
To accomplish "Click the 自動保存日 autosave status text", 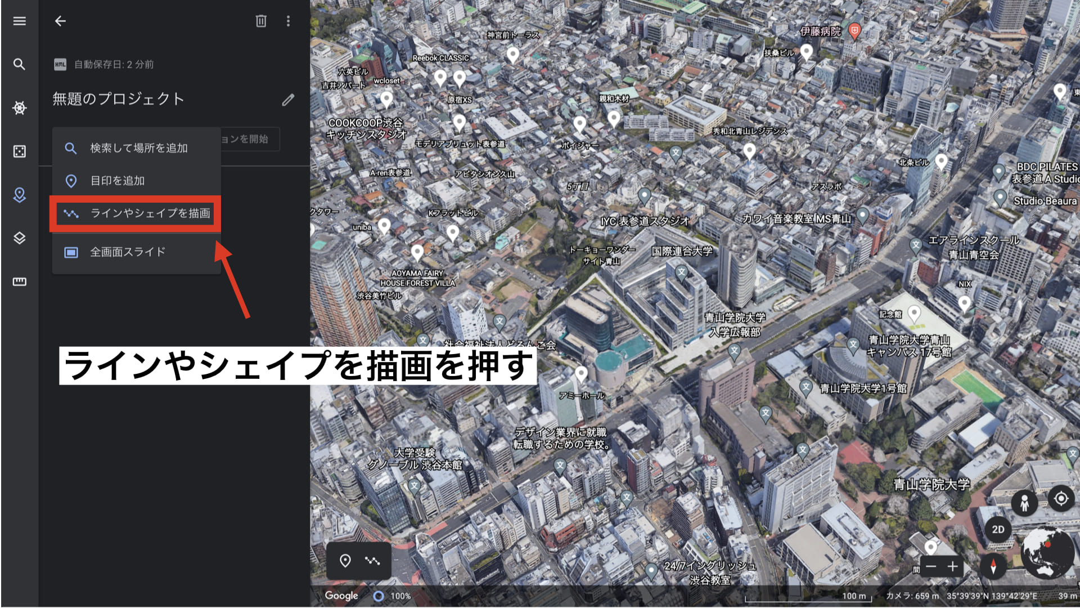I will pyautogui.click(x=114, y=65).
